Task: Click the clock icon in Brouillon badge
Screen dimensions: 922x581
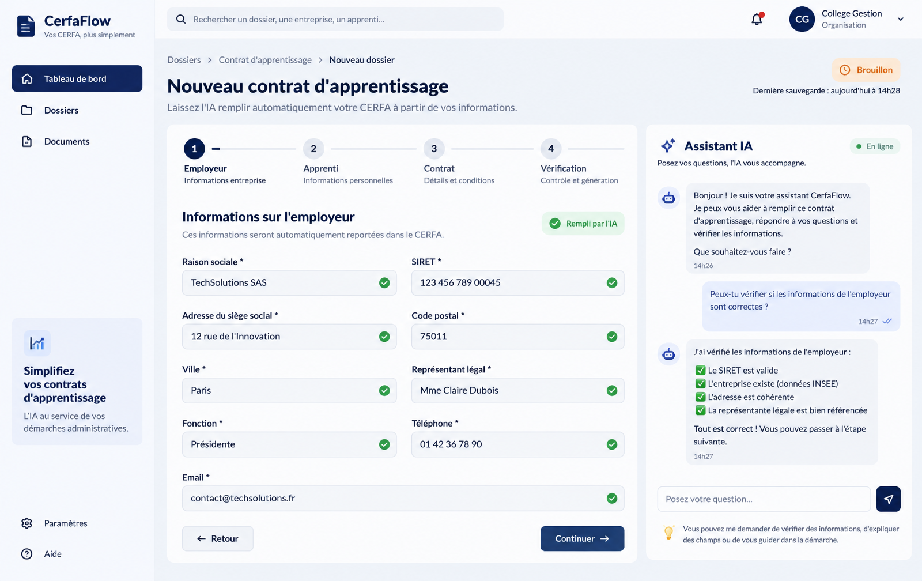Action: click(x=845, y=70)
